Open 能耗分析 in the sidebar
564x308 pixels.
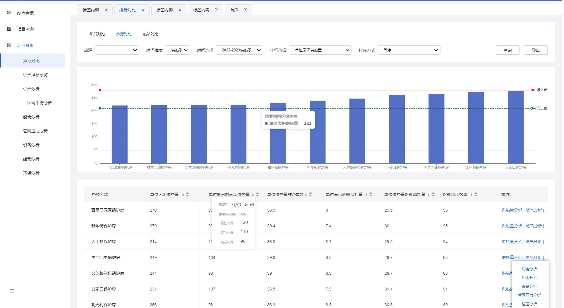coord(31,117)
